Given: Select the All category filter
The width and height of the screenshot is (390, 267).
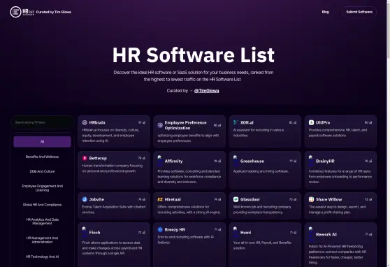Looking at the screenshot, I should [x=42, y=142].
